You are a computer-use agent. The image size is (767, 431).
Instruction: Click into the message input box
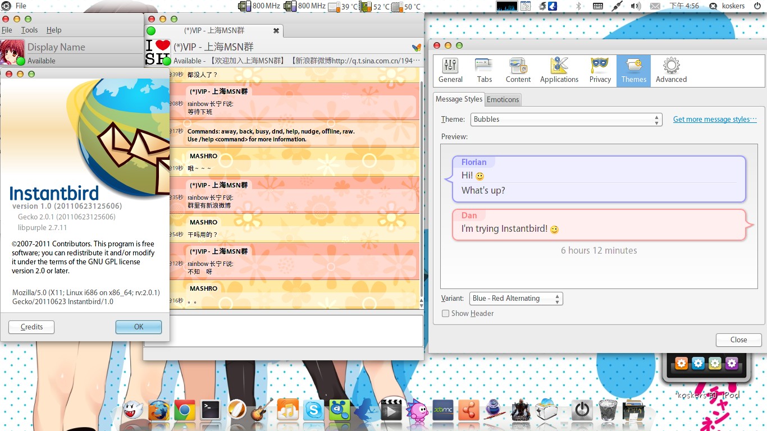[284, 331]
